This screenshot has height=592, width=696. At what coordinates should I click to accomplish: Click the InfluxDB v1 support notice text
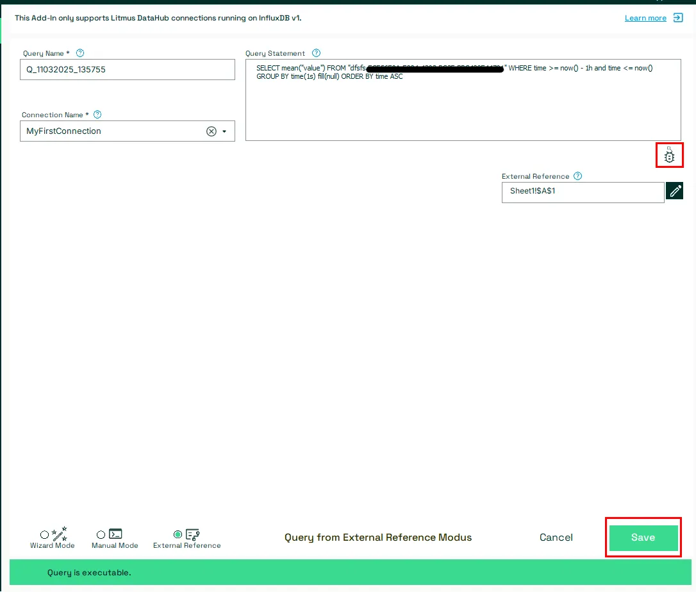click(x=158, y=18)
